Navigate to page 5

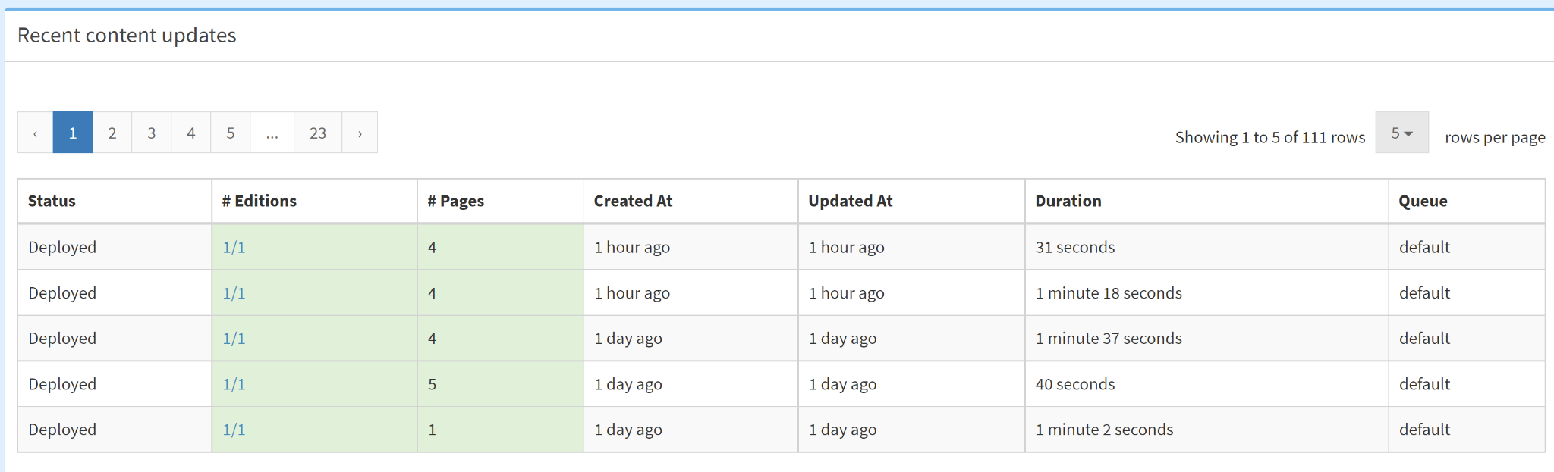click(x=231, y=133)
